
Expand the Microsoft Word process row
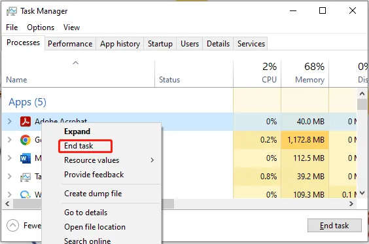coord(10,158)
